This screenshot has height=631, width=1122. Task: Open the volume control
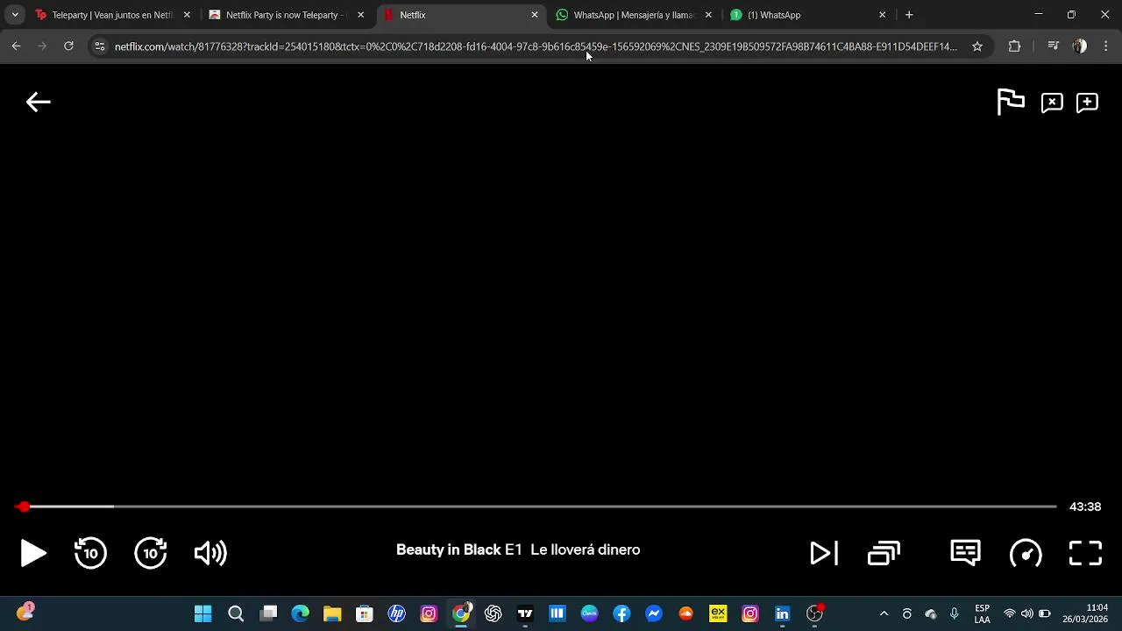[210, 553]
